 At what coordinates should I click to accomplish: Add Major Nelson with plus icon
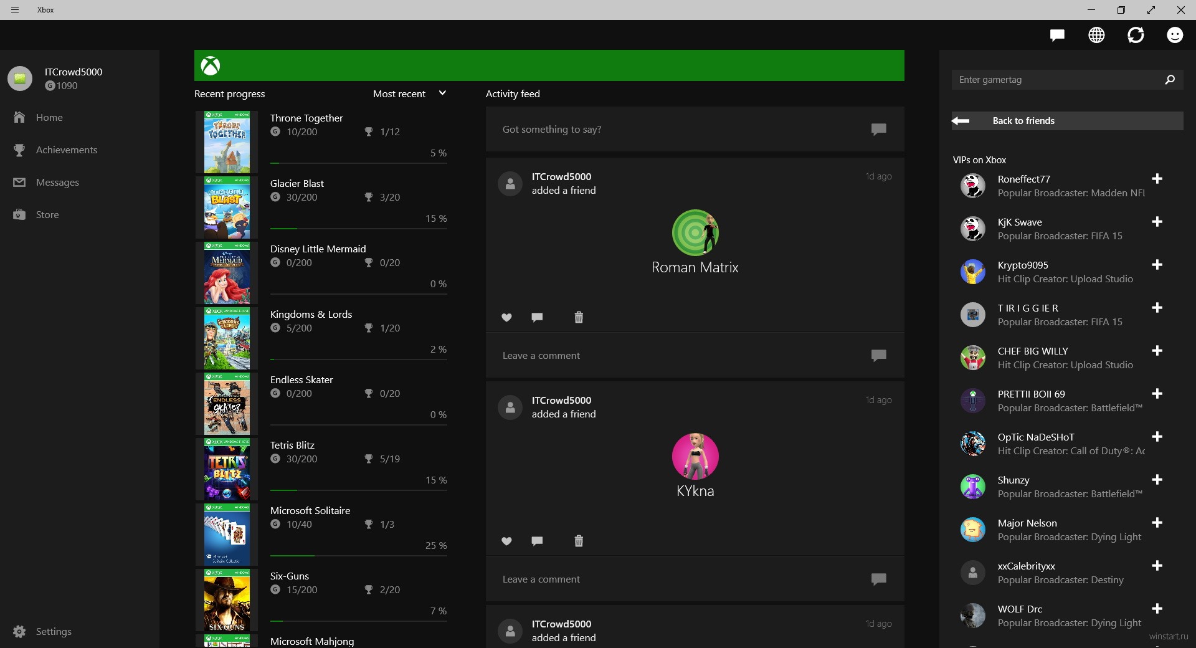pos(1157,523)
